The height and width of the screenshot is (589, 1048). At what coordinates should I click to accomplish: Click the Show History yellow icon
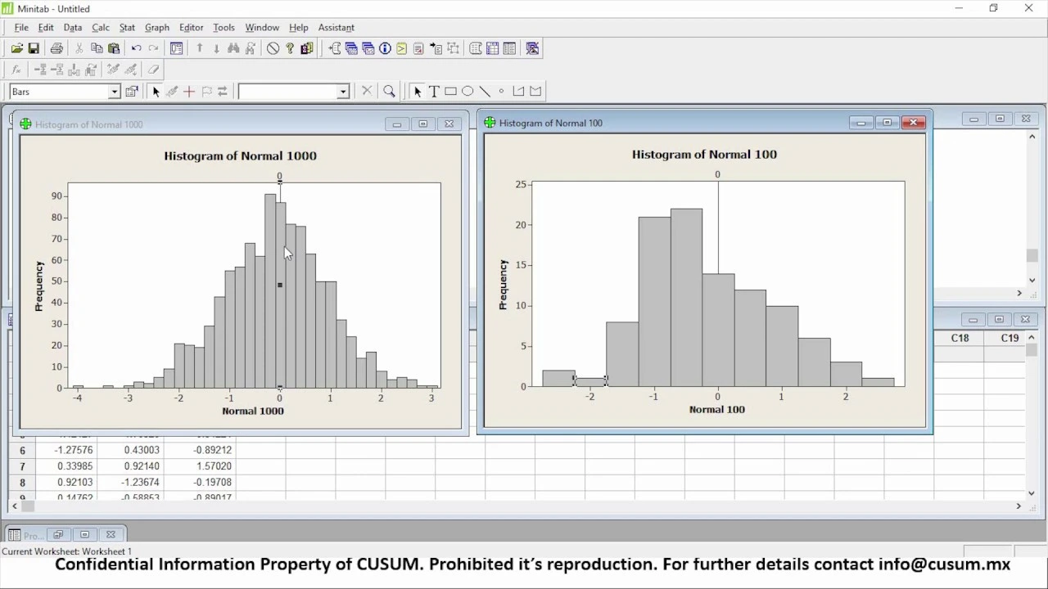[x=401, y=48]
